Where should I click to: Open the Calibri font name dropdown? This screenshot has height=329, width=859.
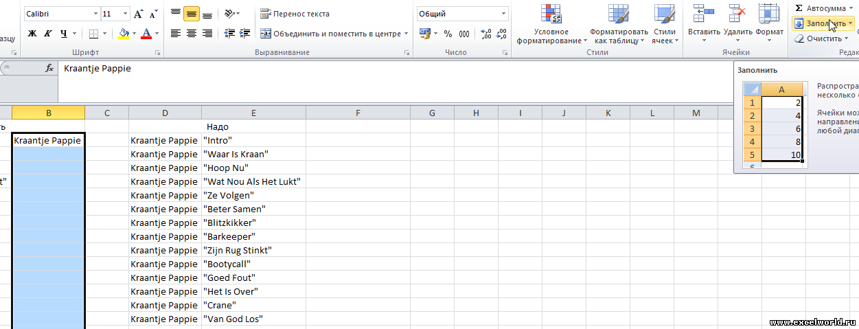tap(94, 14)
